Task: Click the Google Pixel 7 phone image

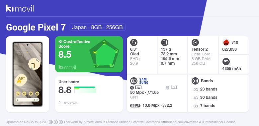Action: click(x=28, y=74)
